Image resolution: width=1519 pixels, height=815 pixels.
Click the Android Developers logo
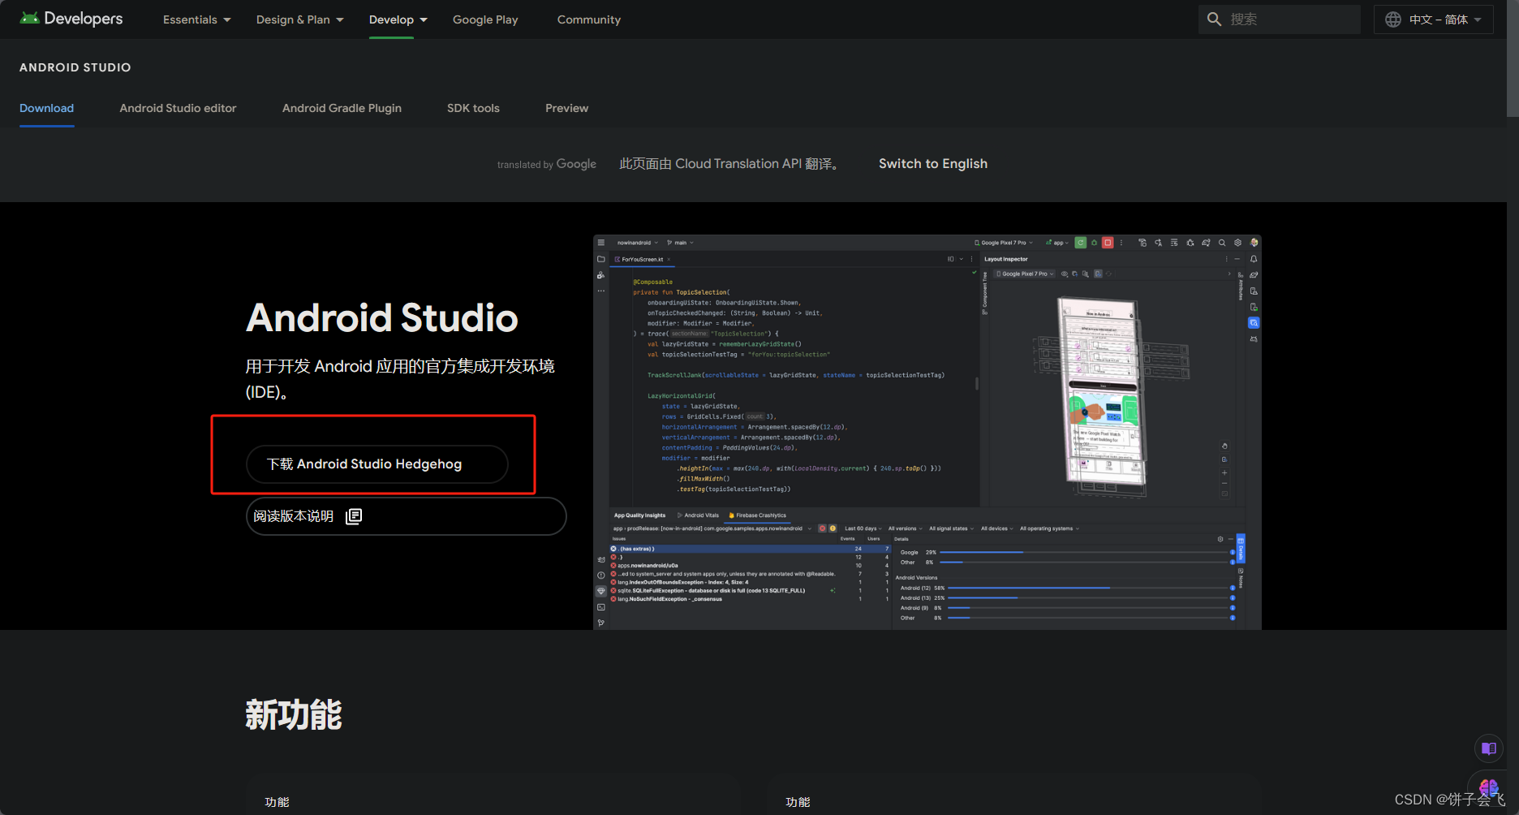pyautogui.click(x=71, y=19)
